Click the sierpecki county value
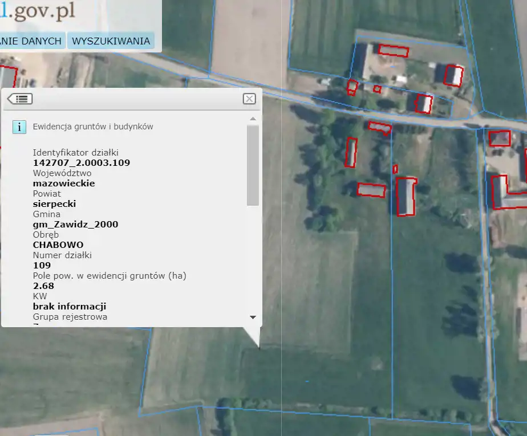This screenshot has width=527, height=436. (54, 204)
